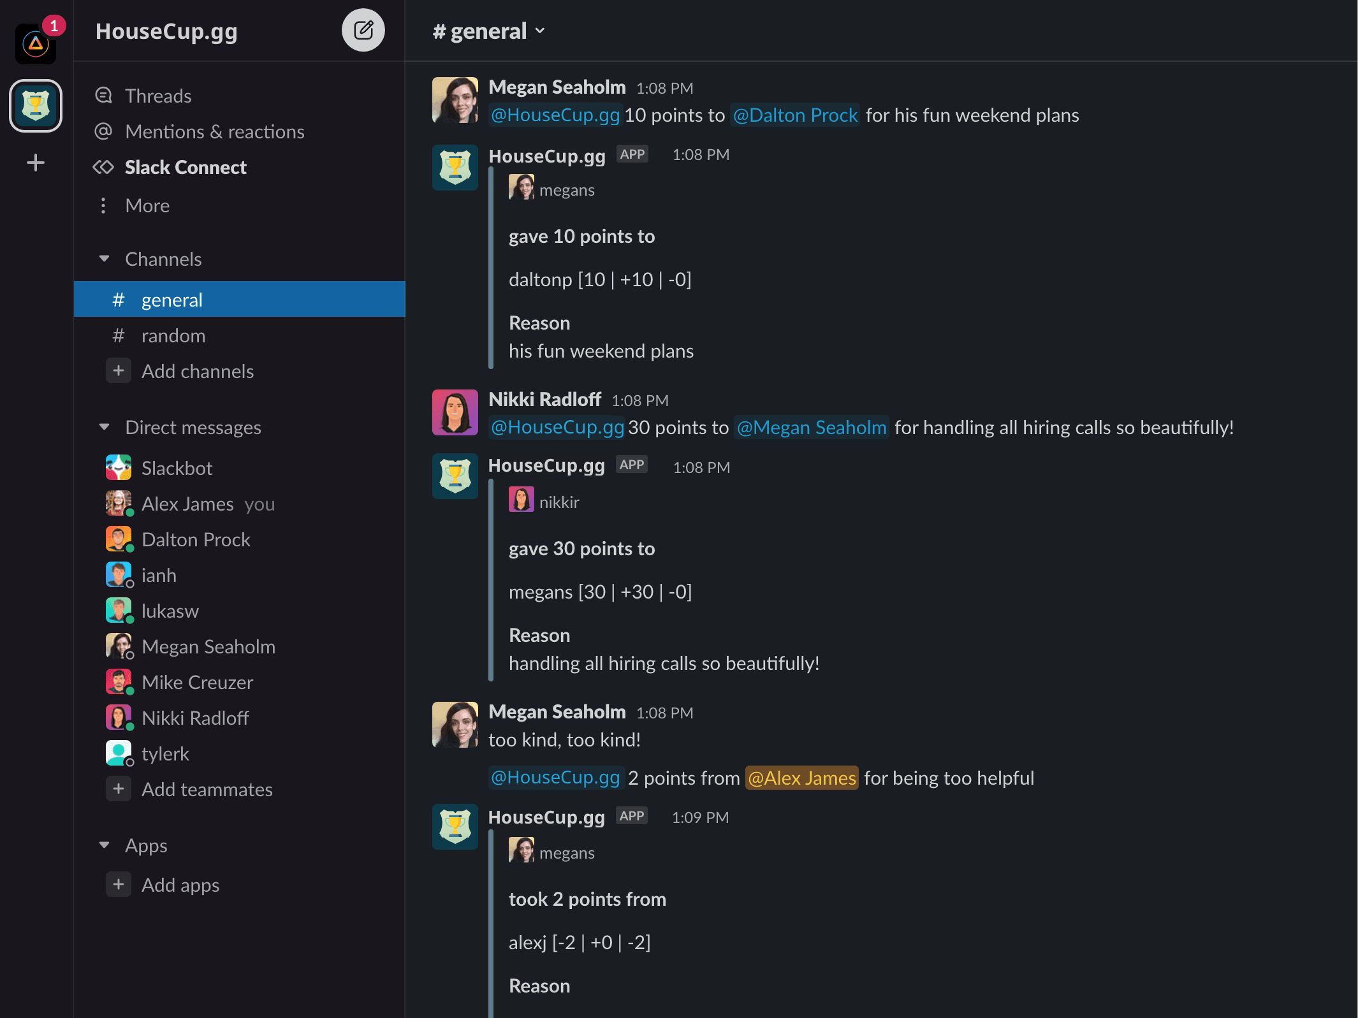Click the plus icon beside Add channels
This screenshot has width=1358, height=1018.
click(x=119, y=371)
